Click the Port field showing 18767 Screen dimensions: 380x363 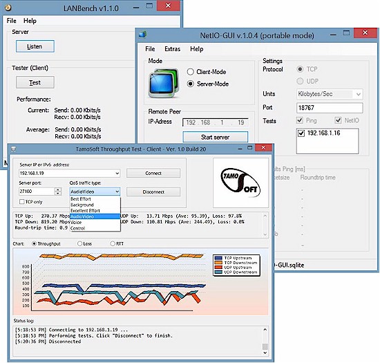330,108
